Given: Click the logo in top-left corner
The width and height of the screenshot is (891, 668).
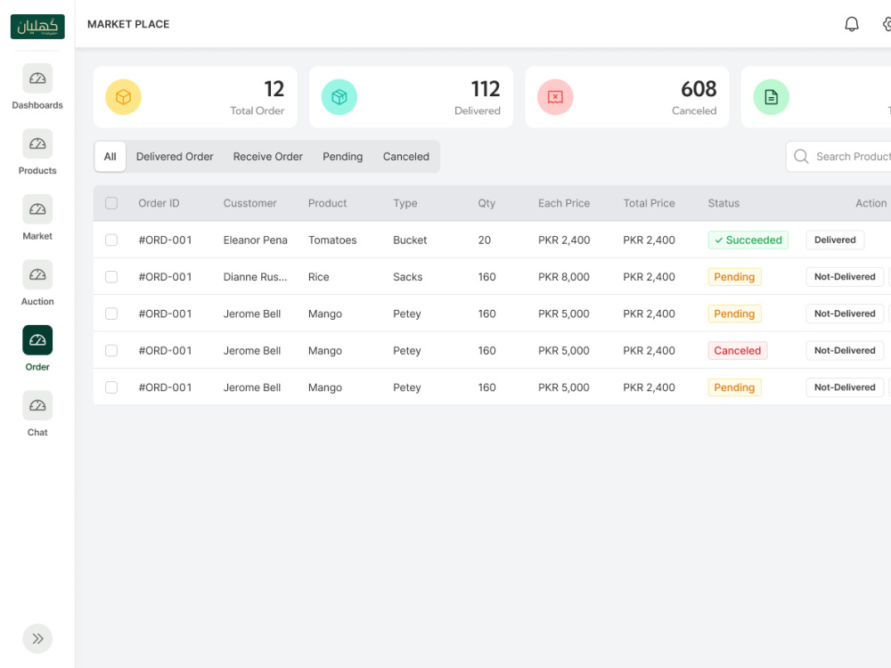Looking at the screenshot, I should [37, 26].
